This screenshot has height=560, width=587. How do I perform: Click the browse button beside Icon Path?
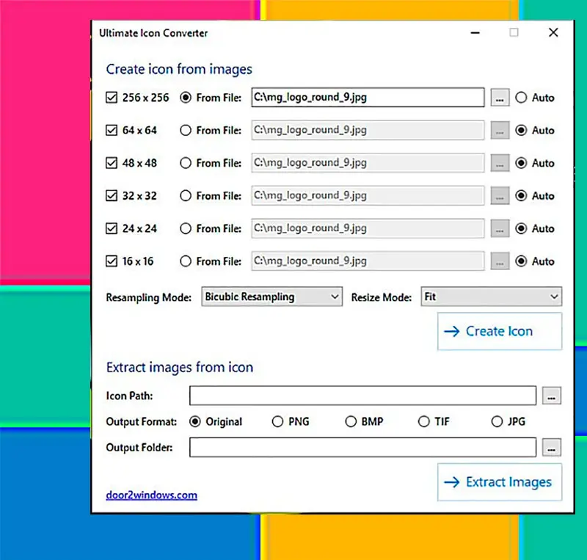tap(552, 396)
